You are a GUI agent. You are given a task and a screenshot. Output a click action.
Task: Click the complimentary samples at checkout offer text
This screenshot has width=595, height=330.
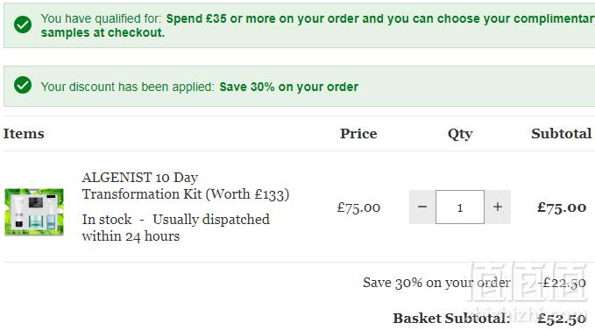point(318,25)
